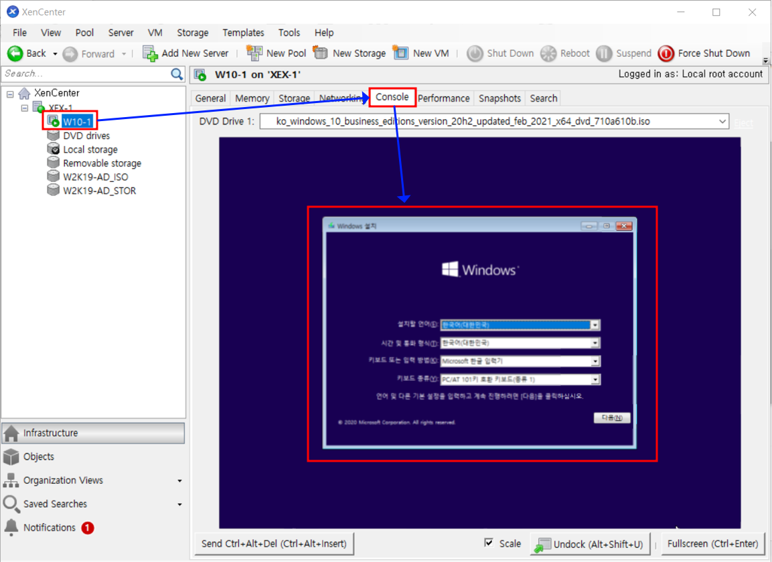Open Organization Views navigation item
Viewport: 772px width, 562px height.
tap(63, 480)
